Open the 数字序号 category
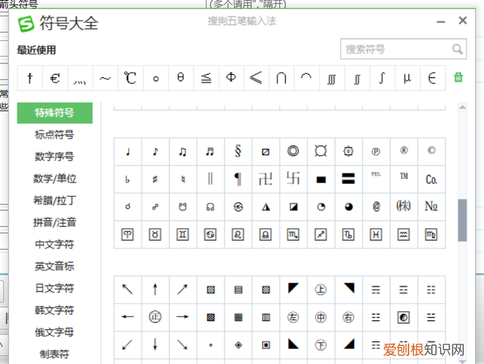 click(54, 157)
